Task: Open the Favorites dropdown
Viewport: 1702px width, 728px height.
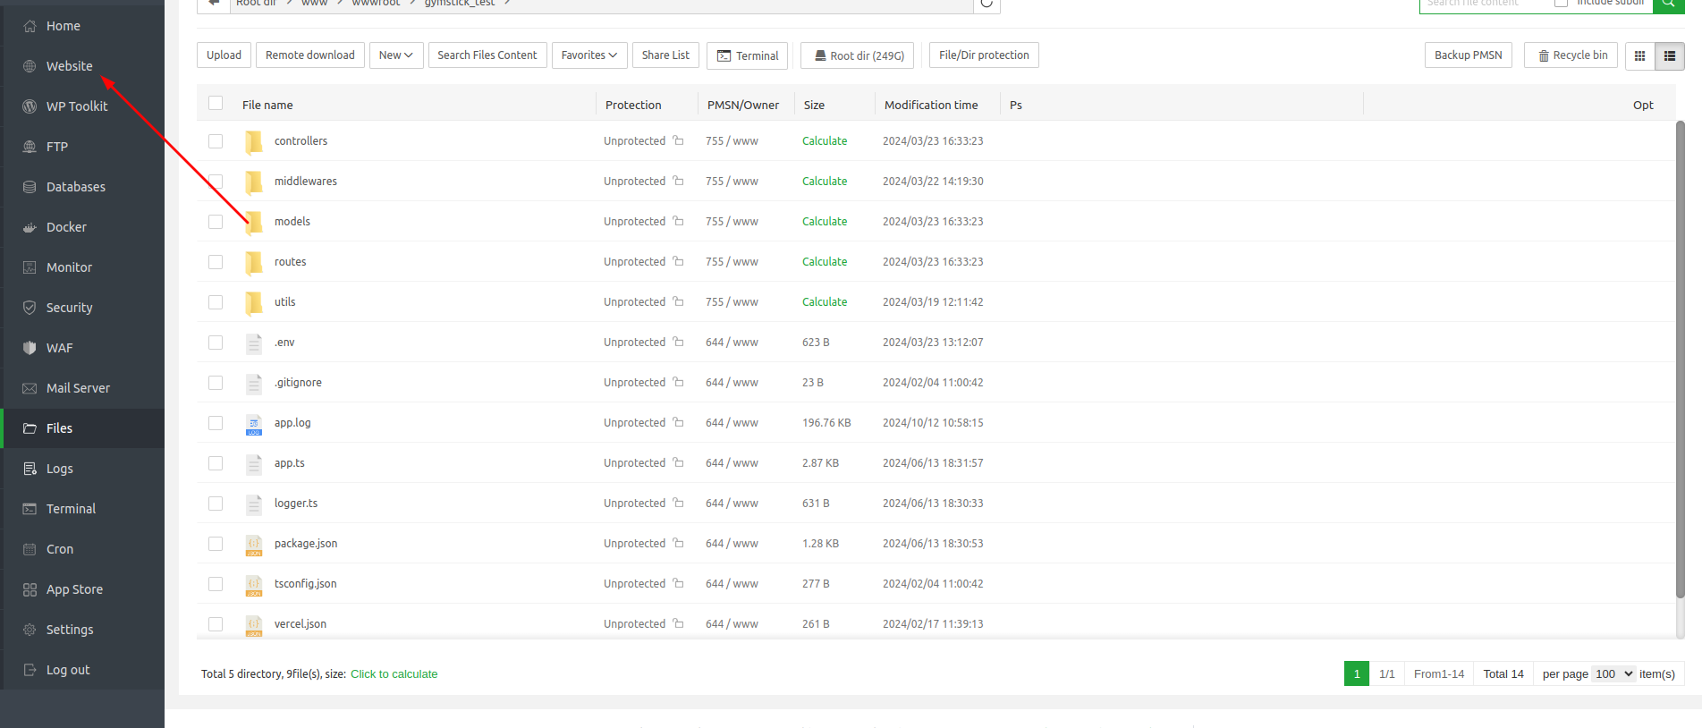Action: pyautogui.click(x=589, y=55)
